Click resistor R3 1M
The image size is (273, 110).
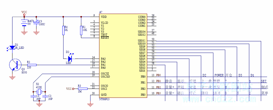82,89
